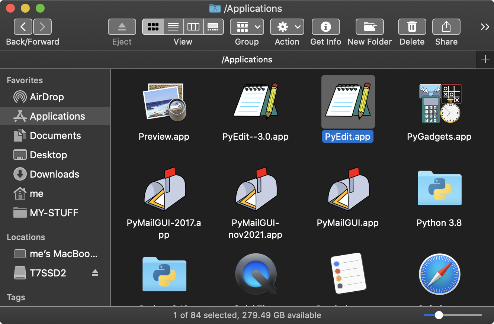Select the /Applications tab
The image size is (494, 324).
click(x=238, y=59)
